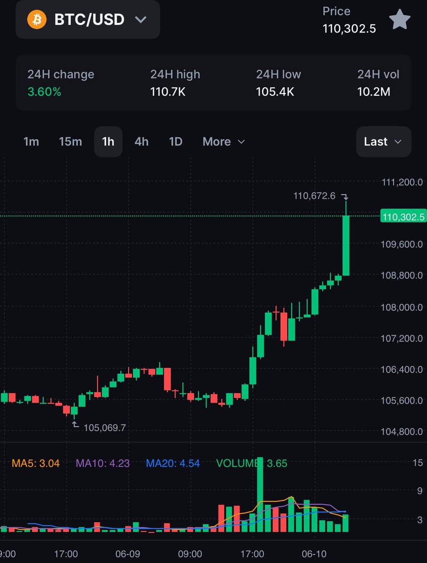Switch chart to the 4h timeframe
The width and height of the screenshot is (427, 563).
coord(141,142)
